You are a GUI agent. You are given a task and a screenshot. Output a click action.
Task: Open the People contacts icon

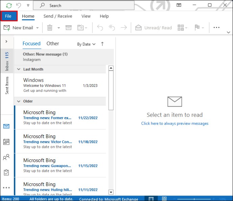click(6, 157)
